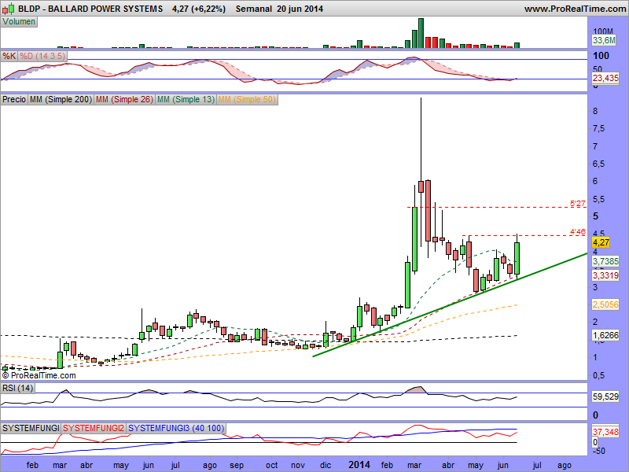Viewport: 629px width, 472px height.
Task: Click the MM13 value label 3,7385
Action: [605, 261]
